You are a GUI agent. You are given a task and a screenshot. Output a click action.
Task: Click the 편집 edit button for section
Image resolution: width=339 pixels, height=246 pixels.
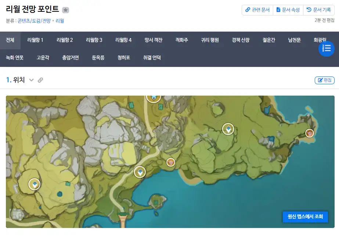pos(325,80)
